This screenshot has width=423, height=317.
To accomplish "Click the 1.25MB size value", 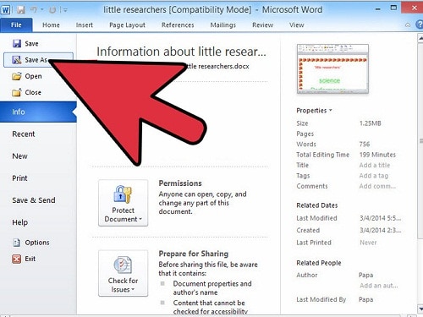I will pos(371,123).
